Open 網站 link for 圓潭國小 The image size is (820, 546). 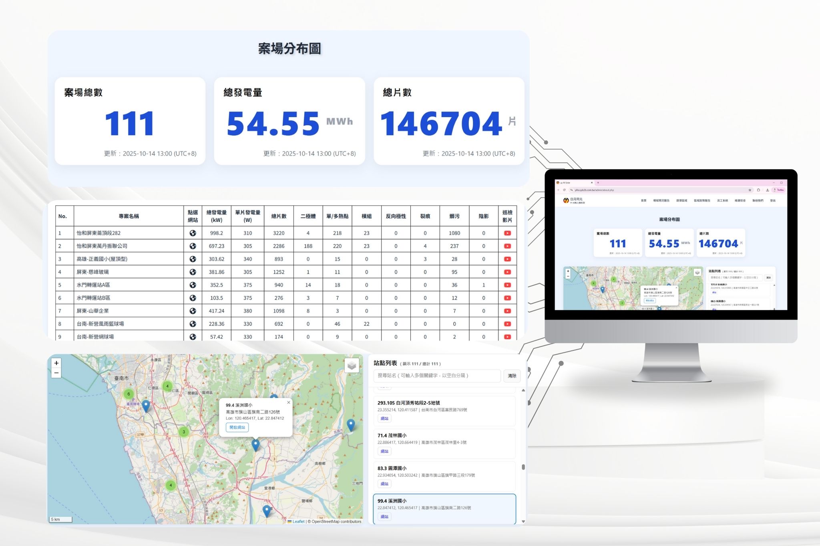coord(384,484)
